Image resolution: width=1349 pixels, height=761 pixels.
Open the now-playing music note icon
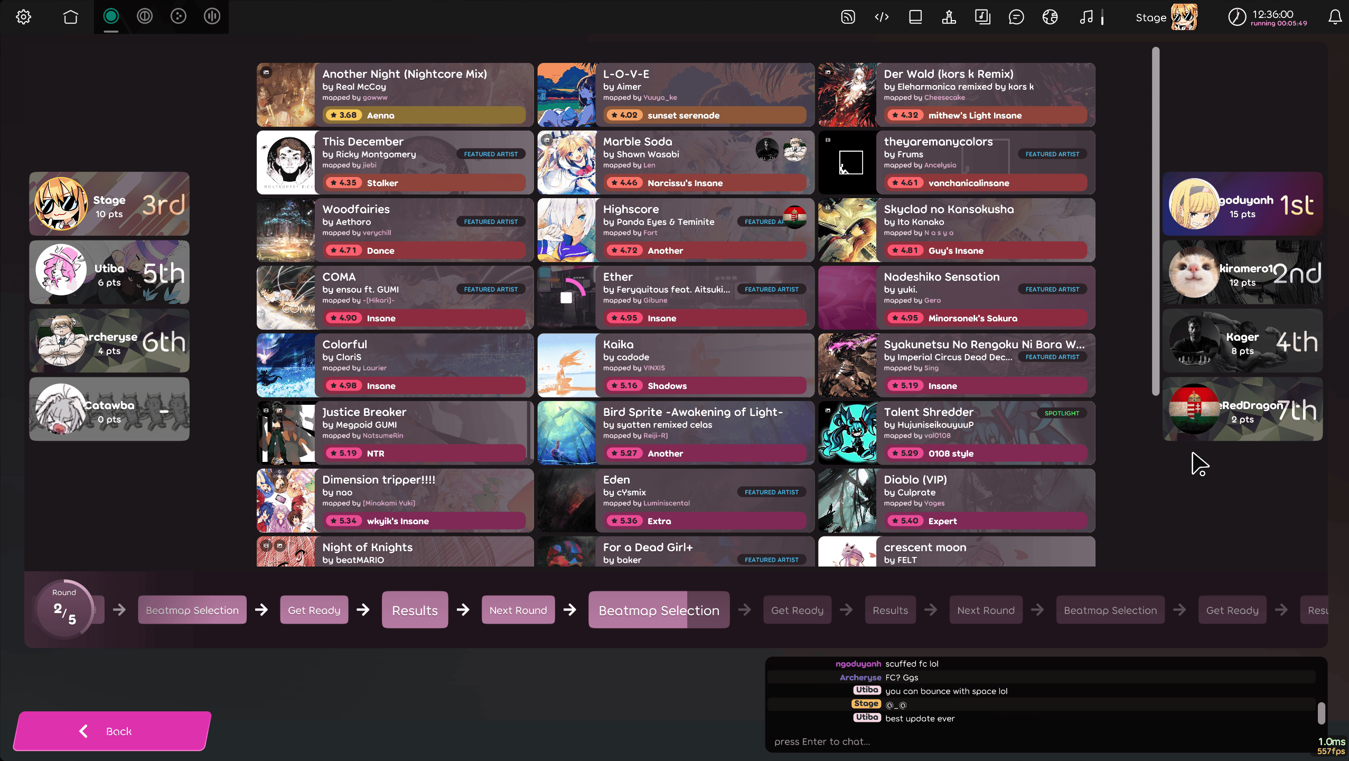[1086, 17]
